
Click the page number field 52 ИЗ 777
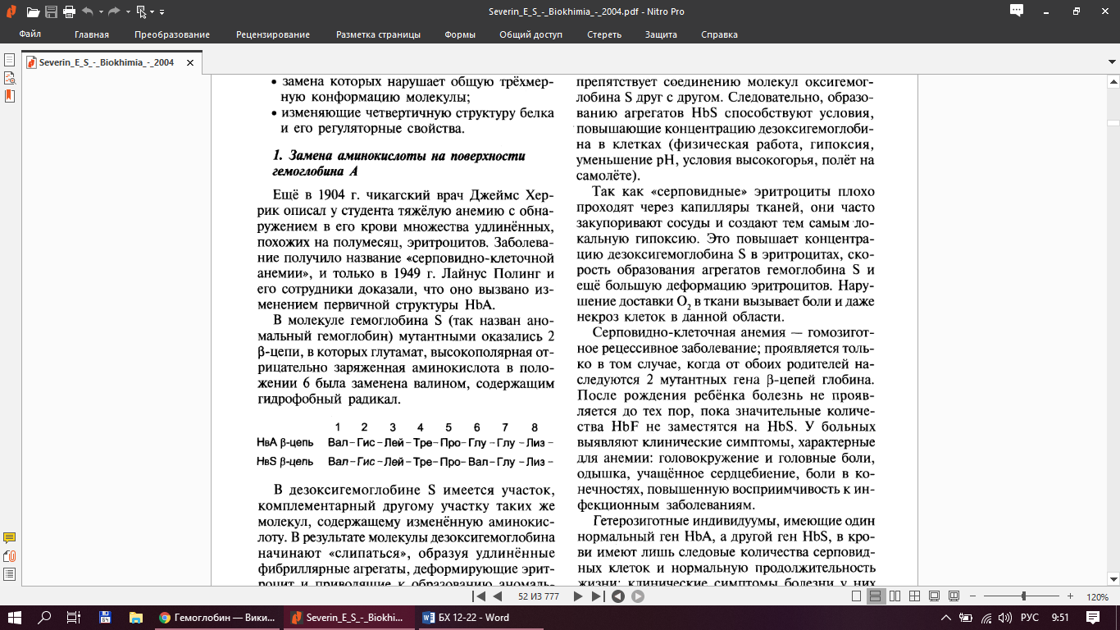(539, 596)
